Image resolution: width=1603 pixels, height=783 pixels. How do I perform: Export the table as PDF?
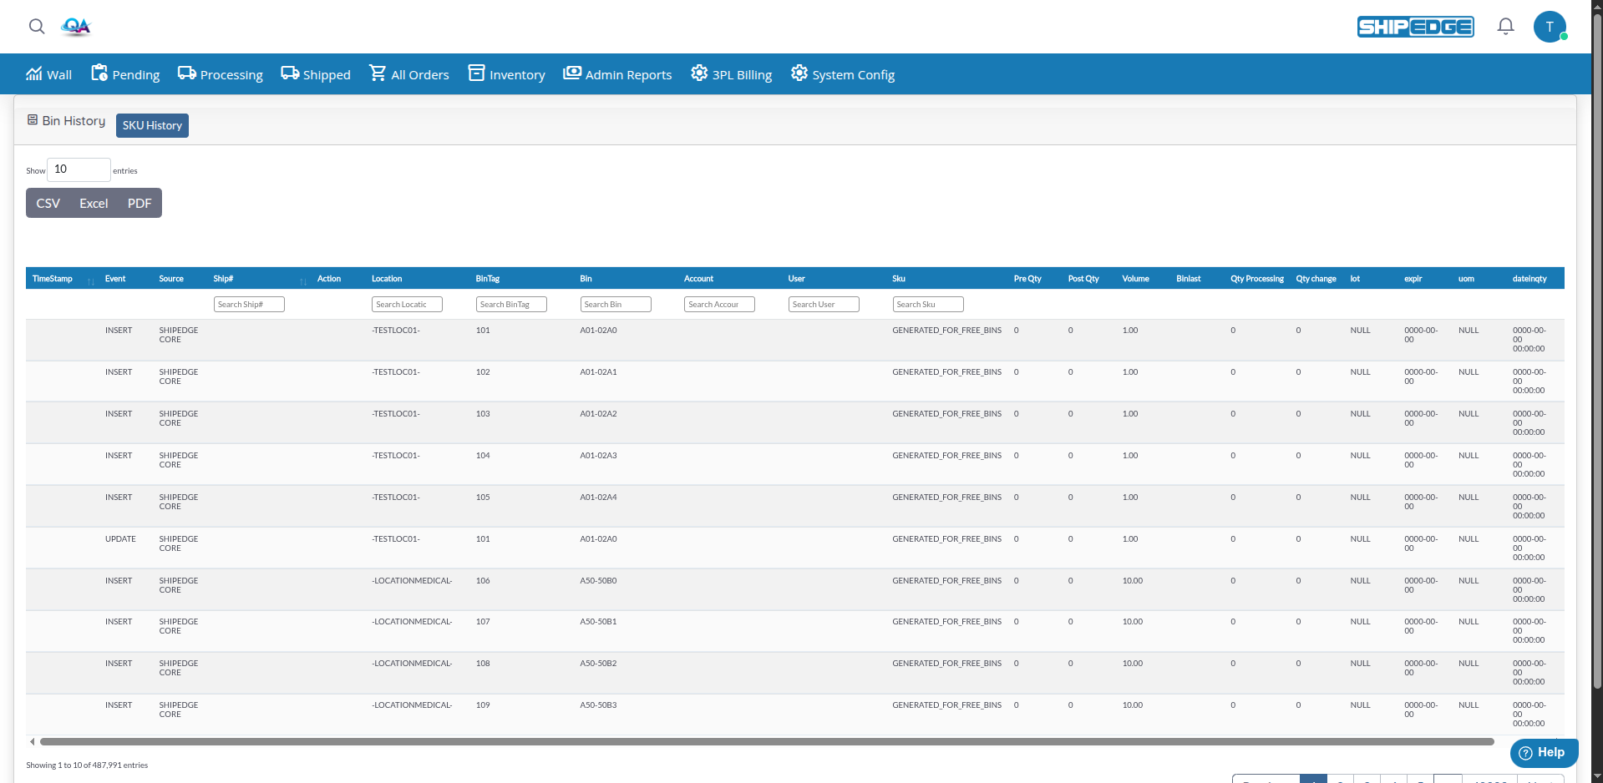tap(140, 204)
